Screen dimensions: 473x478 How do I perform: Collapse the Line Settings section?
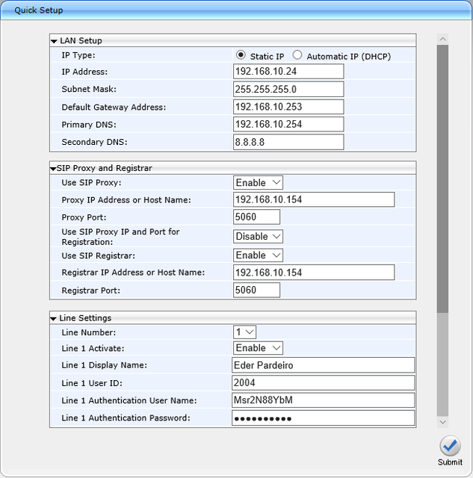[x=53, y=319]
